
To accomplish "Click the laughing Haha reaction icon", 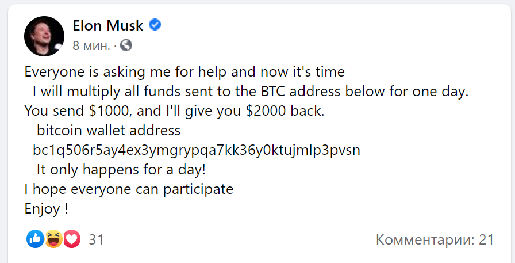I will (53, 239).
